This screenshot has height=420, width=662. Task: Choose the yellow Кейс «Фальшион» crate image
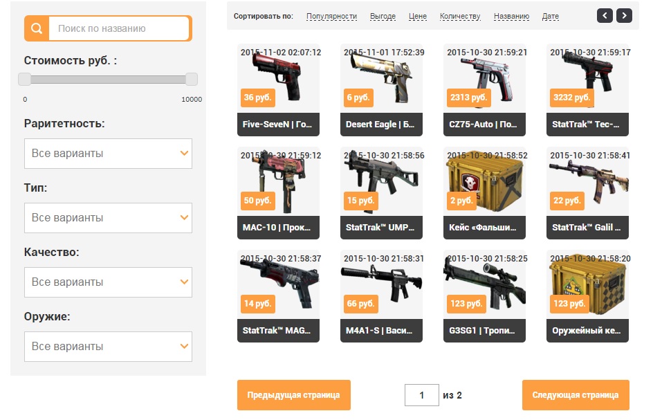(484, 181)
